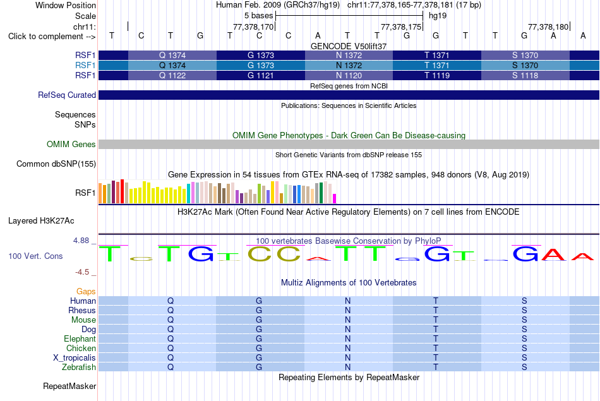Select the Elephant species row label
The image size is (600, 401).
click(80, 339)
